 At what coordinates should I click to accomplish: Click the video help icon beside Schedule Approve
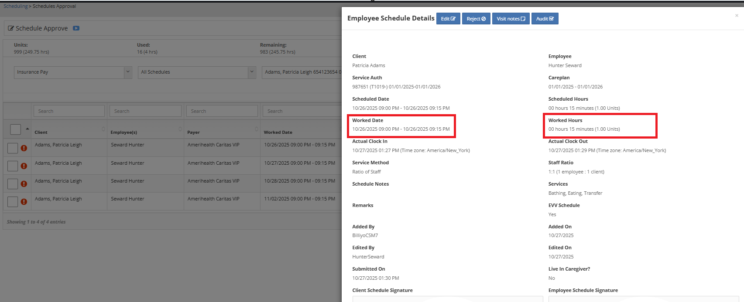point(76,28)
